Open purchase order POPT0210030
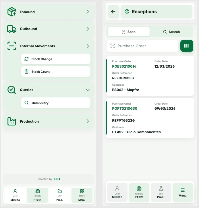Viewport: 199px width, 208px height. tap(125, 109)
